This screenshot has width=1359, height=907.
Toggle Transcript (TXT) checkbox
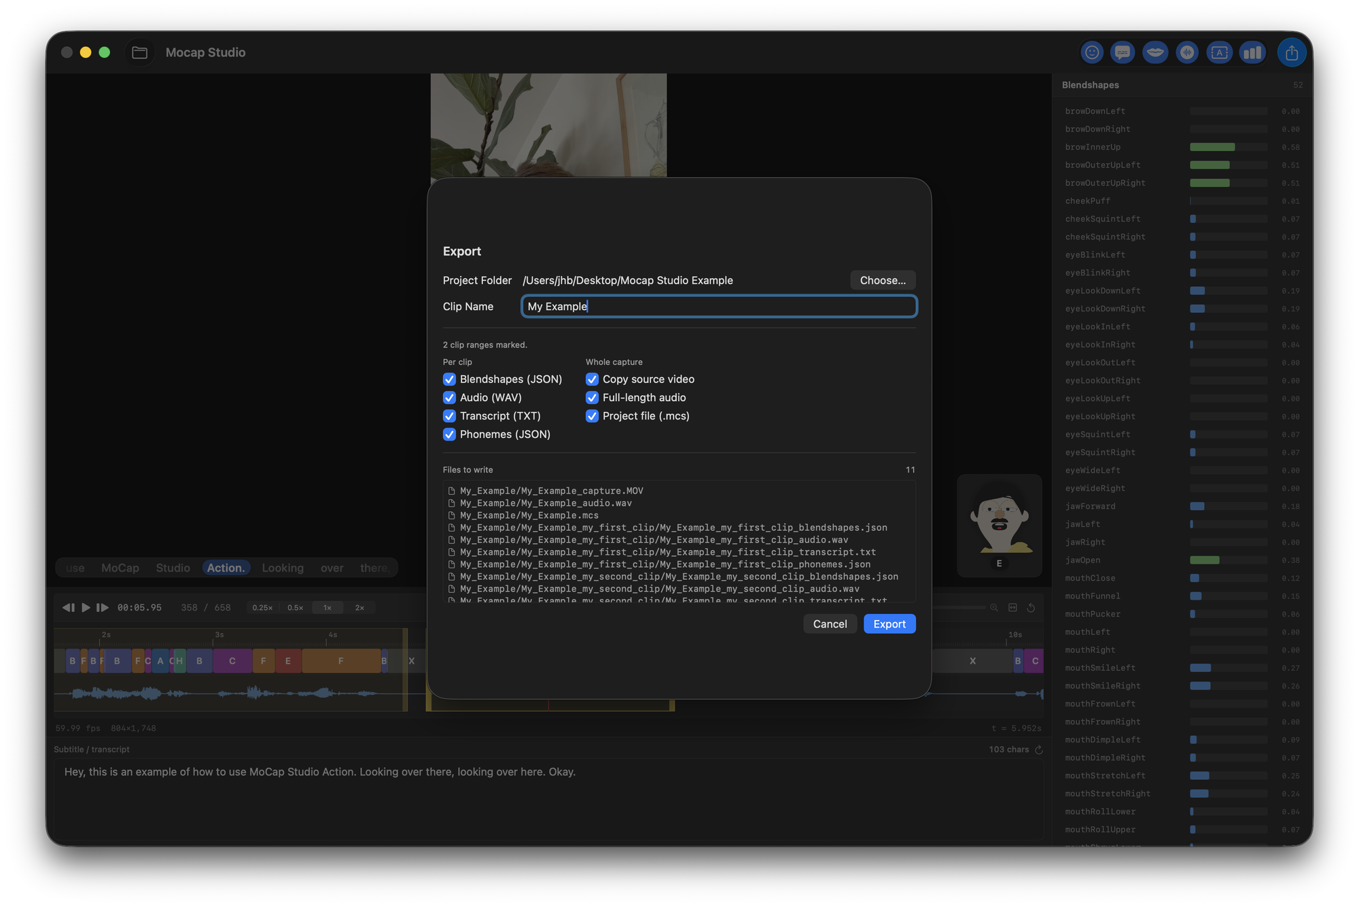tap(449, 416)
